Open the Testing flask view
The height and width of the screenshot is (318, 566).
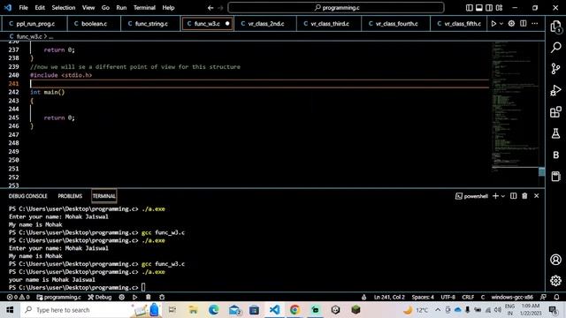click(556, 133)
